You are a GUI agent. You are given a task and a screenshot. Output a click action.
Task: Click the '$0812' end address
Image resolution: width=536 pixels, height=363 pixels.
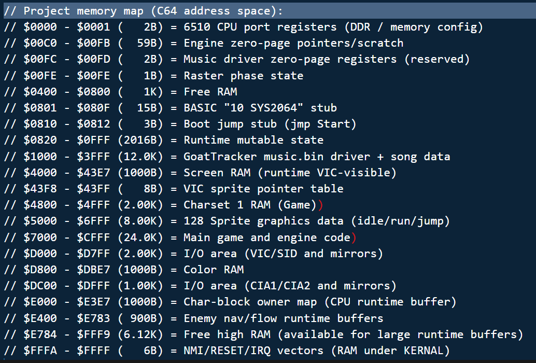coord(93,124)
